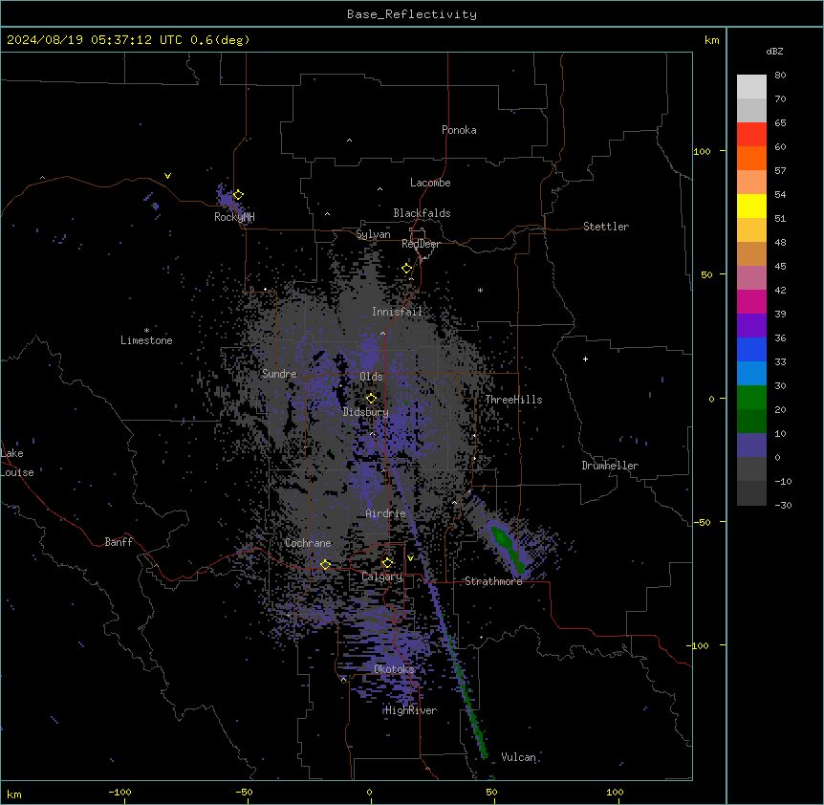Click the RockyMH label
Image resolution: width=824 pixels, height=805 pixels.
pyautogui.click(x=234, y=217)
